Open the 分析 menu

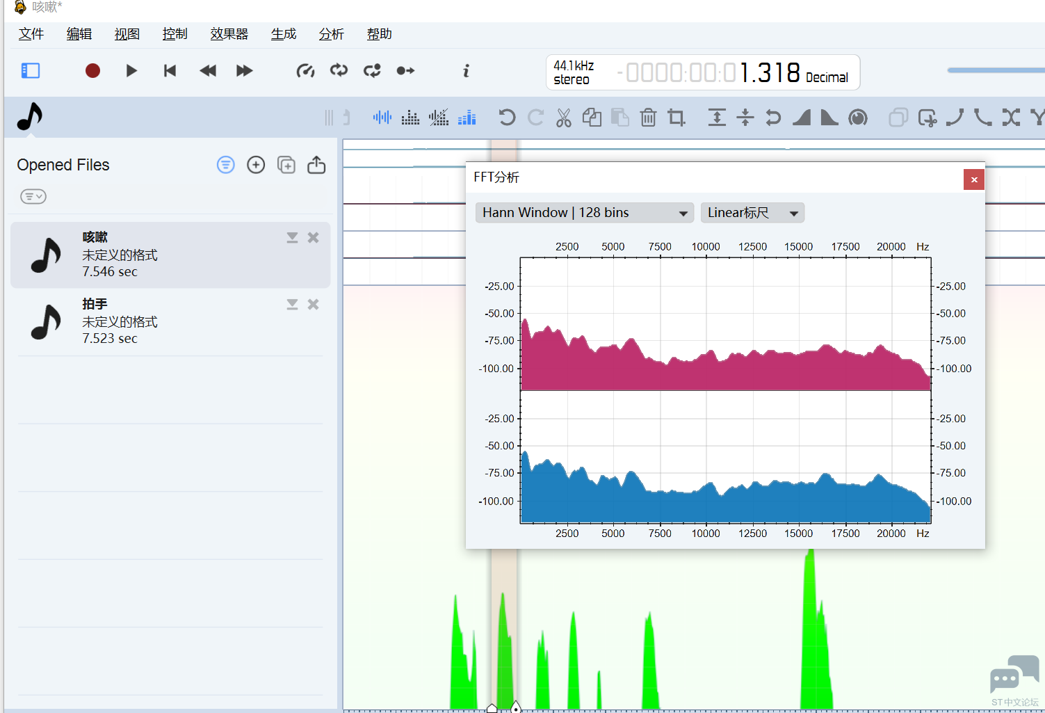331,34
